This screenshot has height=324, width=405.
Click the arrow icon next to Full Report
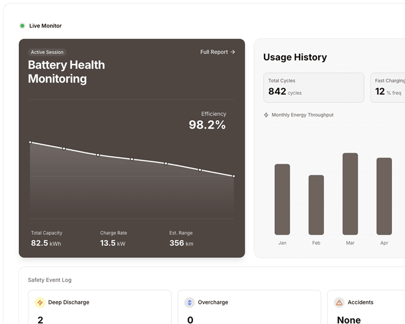pos(232,52)
